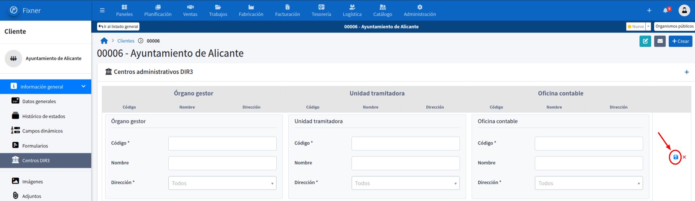Cancel the DIR3 row with red X
Screen dimensions: 695x201
[684, 157]
